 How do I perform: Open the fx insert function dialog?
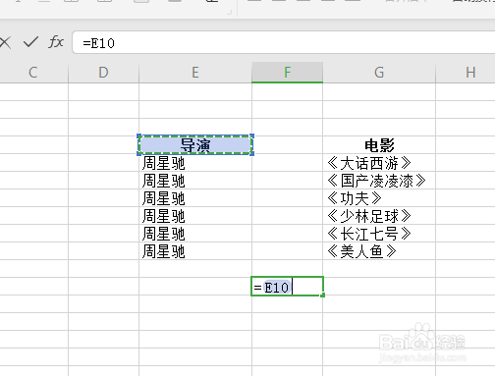coord(56,42)
